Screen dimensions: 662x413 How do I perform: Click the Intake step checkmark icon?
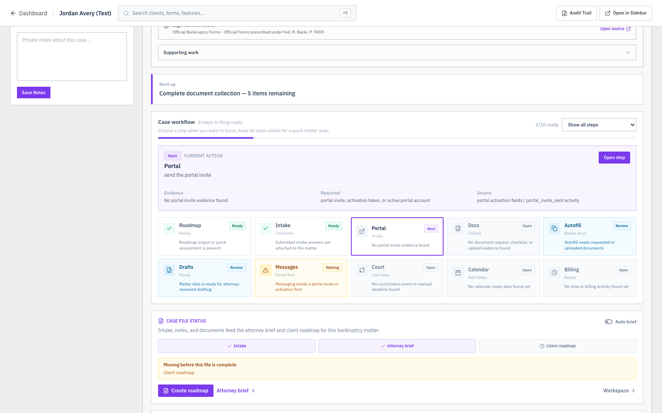pos(266,228)
